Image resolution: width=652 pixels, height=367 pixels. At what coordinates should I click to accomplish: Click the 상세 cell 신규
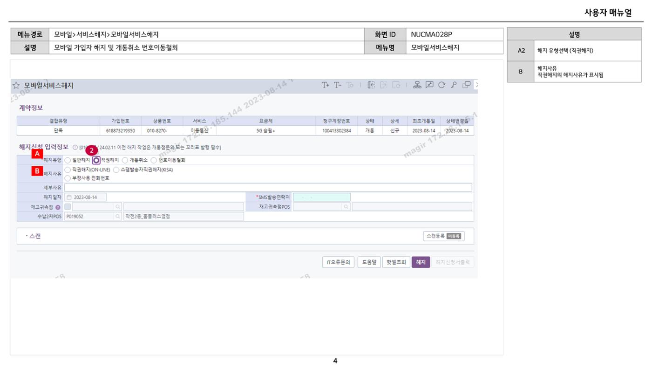click(394, 131)
